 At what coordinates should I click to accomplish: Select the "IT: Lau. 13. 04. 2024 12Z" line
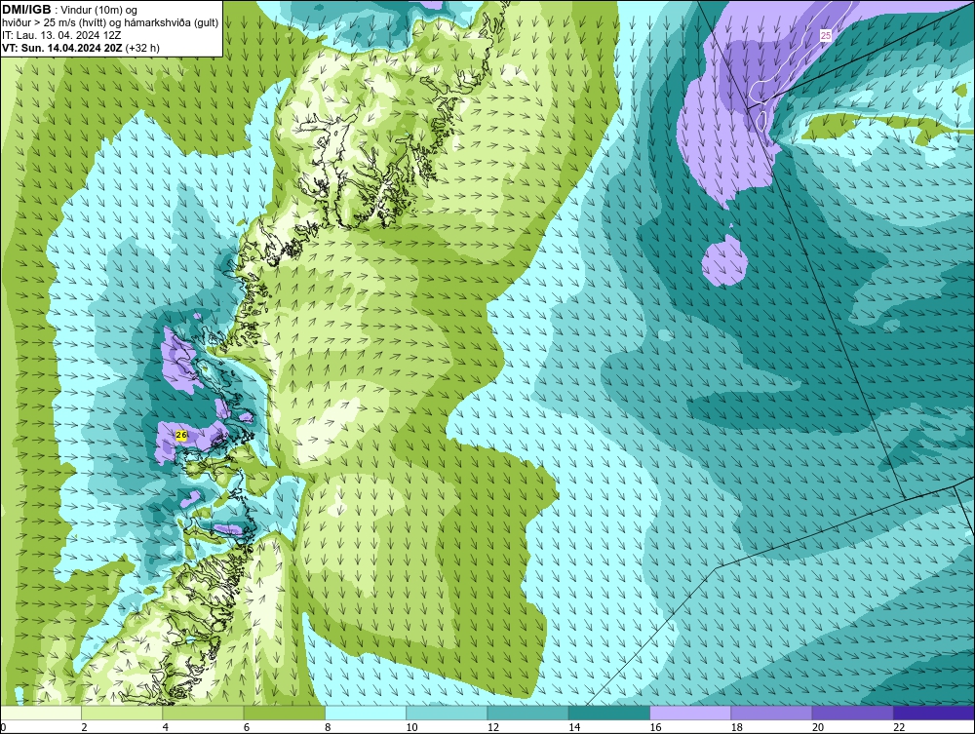coord(61,35)
